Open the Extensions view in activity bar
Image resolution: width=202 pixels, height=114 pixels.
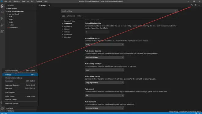2,31
